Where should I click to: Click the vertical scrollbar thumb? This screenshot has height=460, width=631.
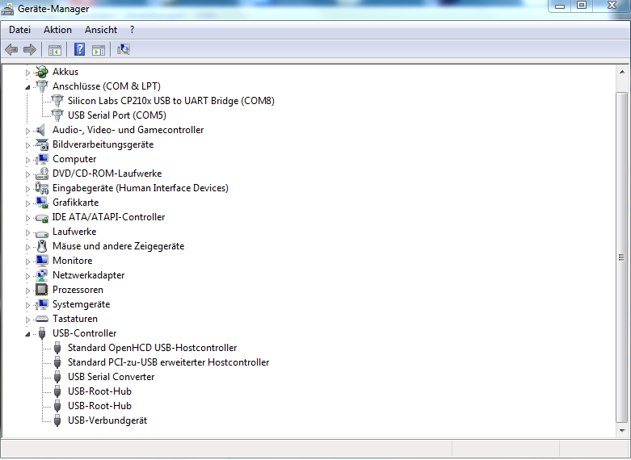(x=622, y=257)
